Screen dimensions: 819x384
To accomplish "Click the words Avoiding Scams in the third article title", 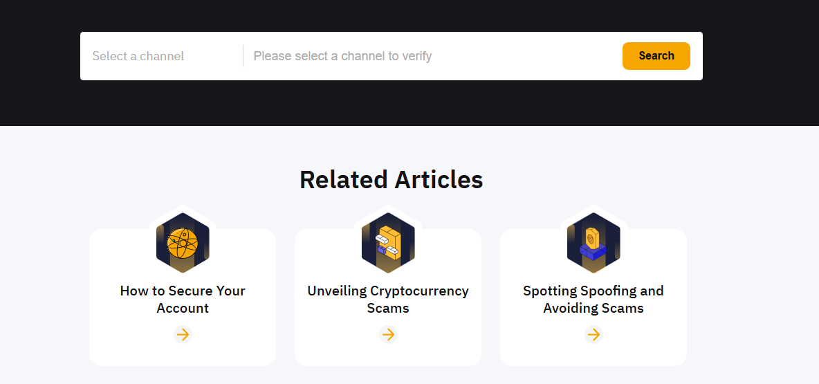I will tap(593, 309).
